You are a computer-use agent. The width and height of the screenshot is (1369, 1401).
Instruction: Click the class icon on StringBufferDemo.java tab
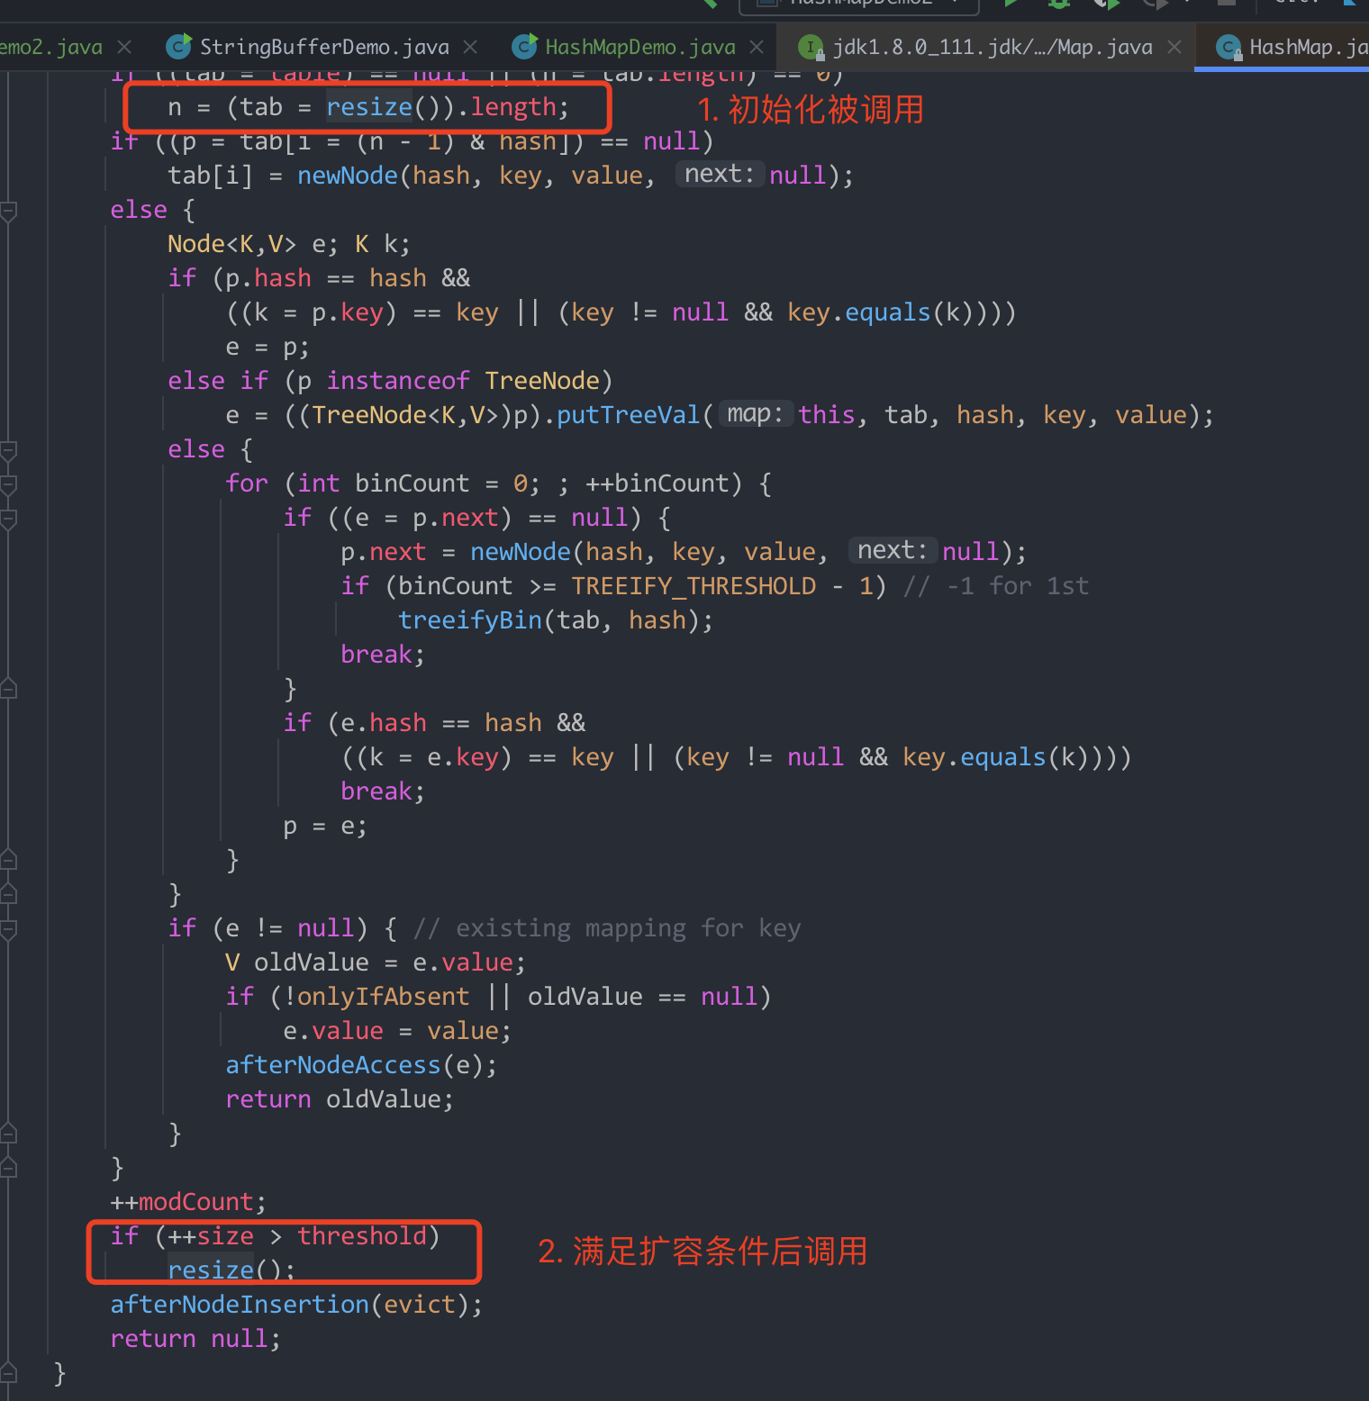tap(179, 46)
